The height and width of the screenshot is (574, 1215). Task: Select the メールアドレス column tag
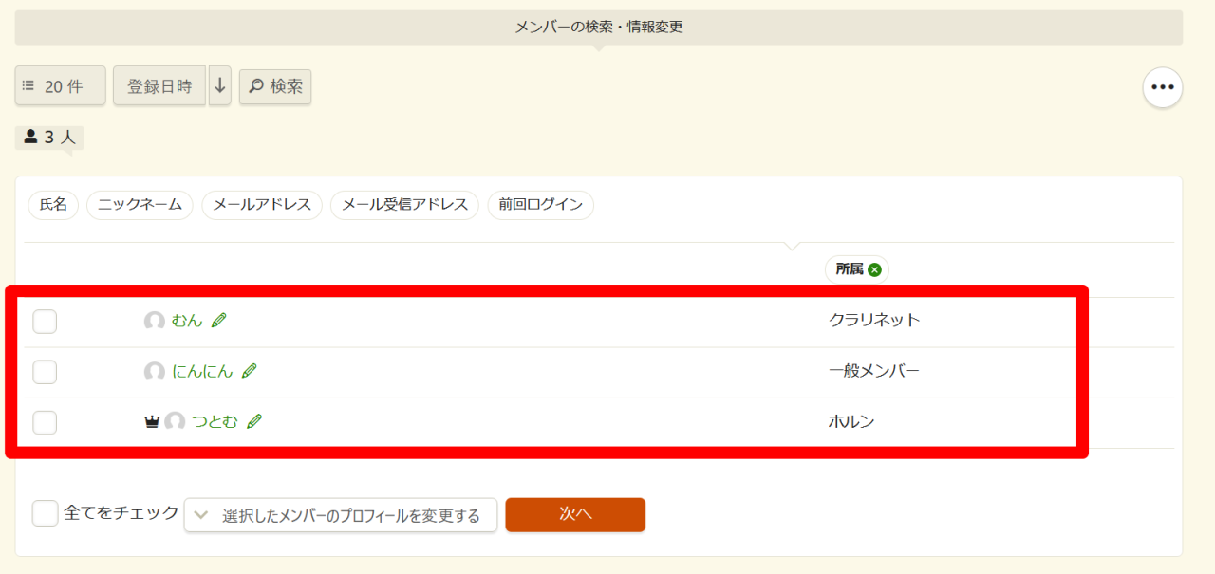[x=262, y=205]
